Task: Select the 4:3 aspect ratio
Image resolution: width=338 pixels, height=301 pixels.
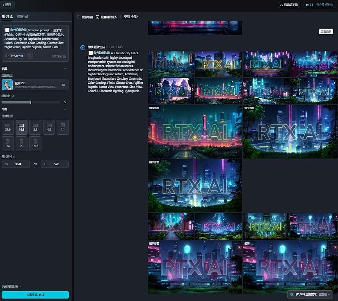Action: [x=49, y=127]
